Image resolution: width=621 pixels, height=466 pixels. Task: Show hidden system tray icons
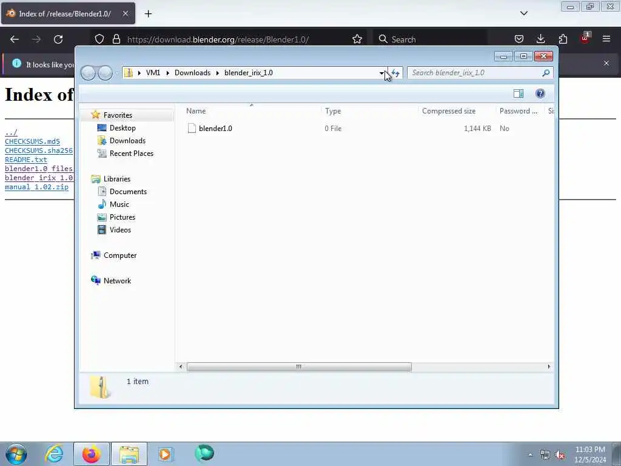(530, 454)
